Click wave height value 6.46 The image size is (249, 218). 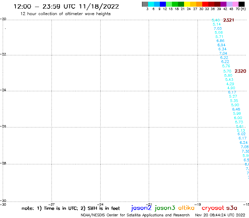236,109
